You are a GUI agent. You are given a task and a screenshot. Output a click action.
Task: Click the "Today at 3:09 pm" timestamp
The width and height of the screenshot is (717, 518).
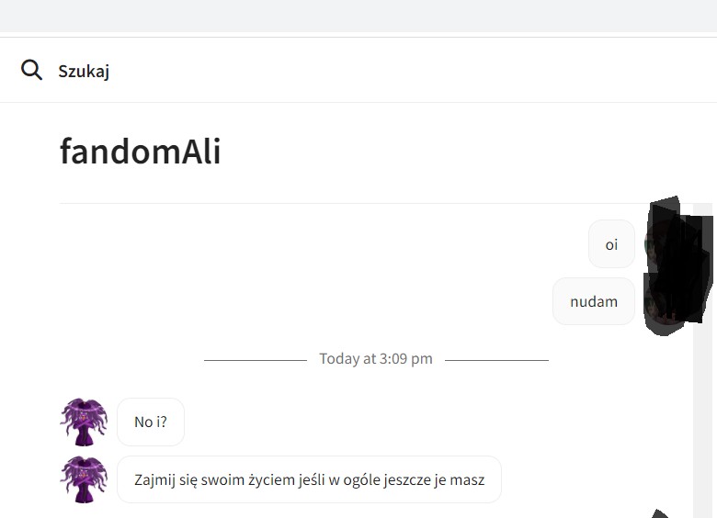tap(375, 359)
